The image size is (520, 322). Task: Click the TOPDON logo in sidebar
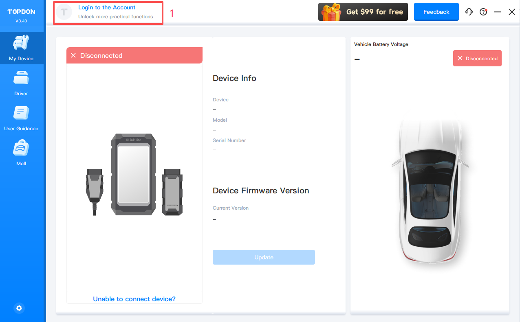click(22, 12)
